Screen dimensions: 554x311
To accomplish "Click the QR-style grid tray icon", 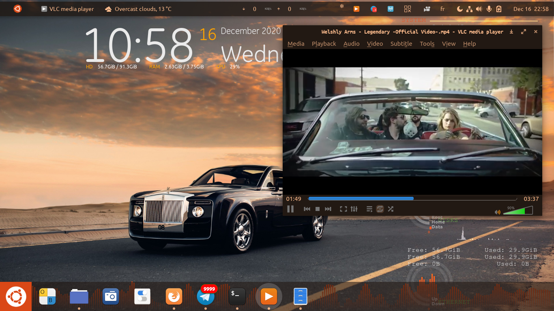I will tap(408, 9).
